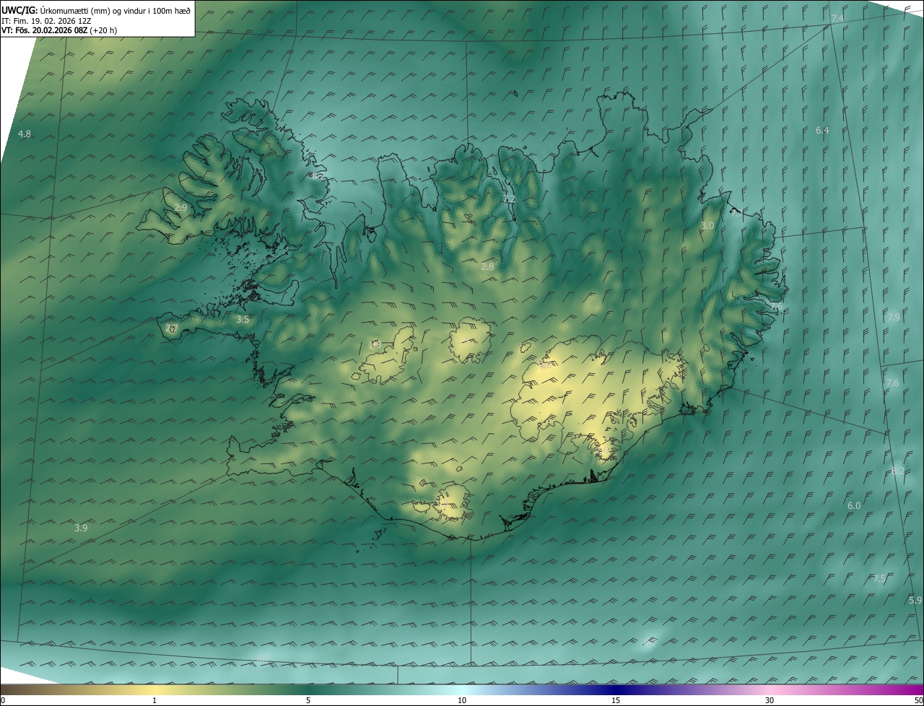Click the 2.7 value label on the map
Screen dimensions: 924x706
pos(171,328)
